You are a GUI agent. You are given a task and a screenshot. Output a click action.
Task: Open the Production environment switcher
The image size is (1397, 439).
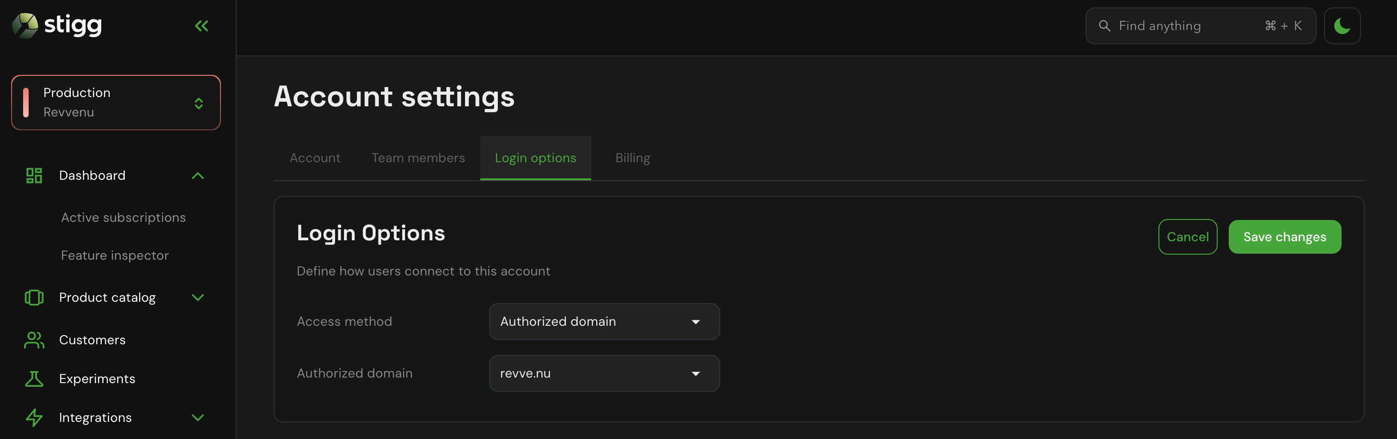[116, 103]
